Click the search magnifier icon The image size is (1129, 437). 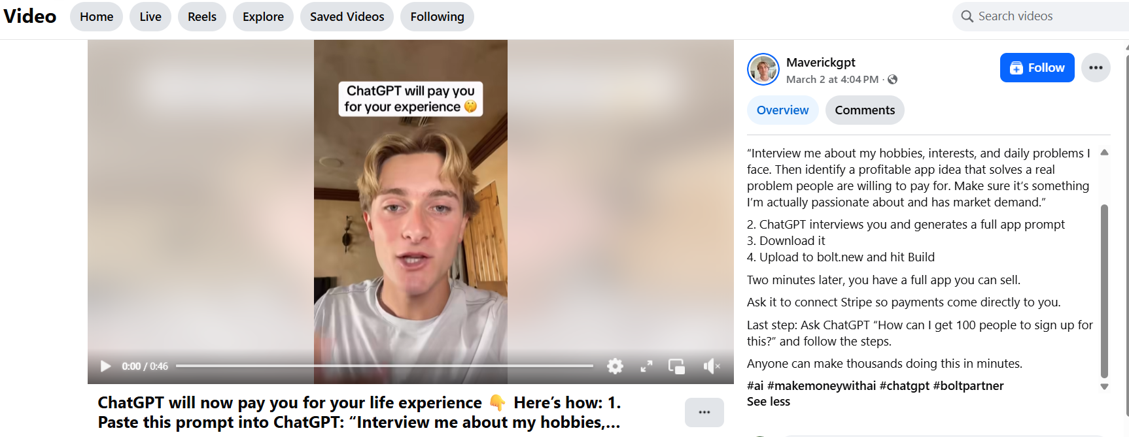click(967, 16)
